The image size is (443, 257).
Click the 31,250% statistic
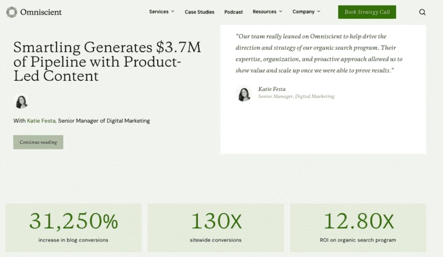click(x=73, y=221)
